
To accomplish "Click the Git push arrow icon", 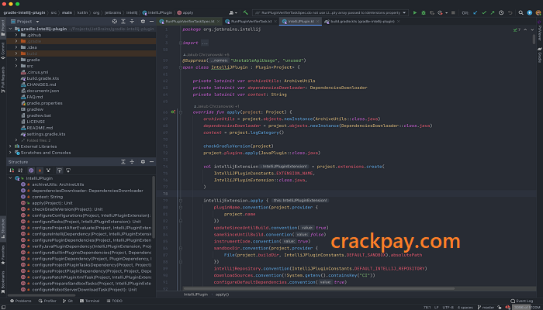I will click(x=493, y=13).
